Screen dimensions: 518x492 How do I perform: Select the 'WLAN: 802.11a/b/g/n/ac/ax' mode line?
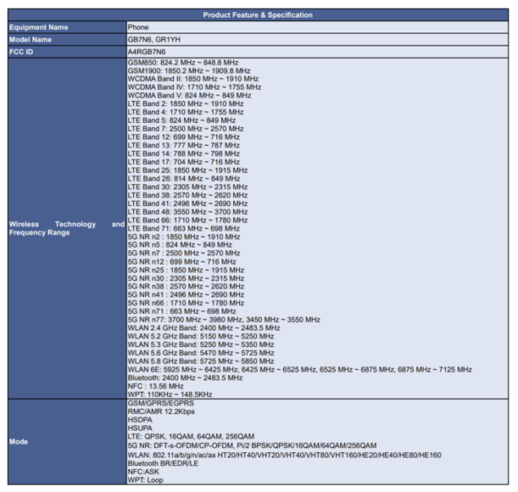285,455
